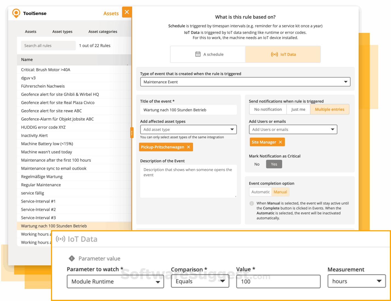Enable the No notification option
Image resolution: width=391 pixels, height=301 pixels.
(x=268, y=109)
